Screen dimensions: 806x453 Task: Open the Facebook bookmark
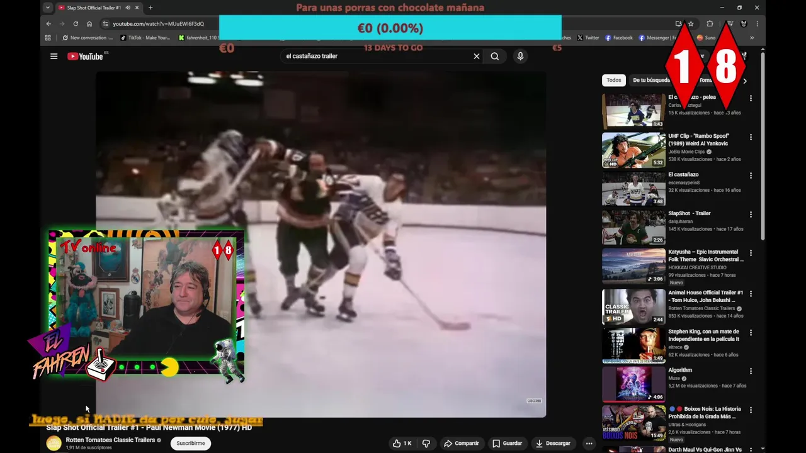(619, 38)
